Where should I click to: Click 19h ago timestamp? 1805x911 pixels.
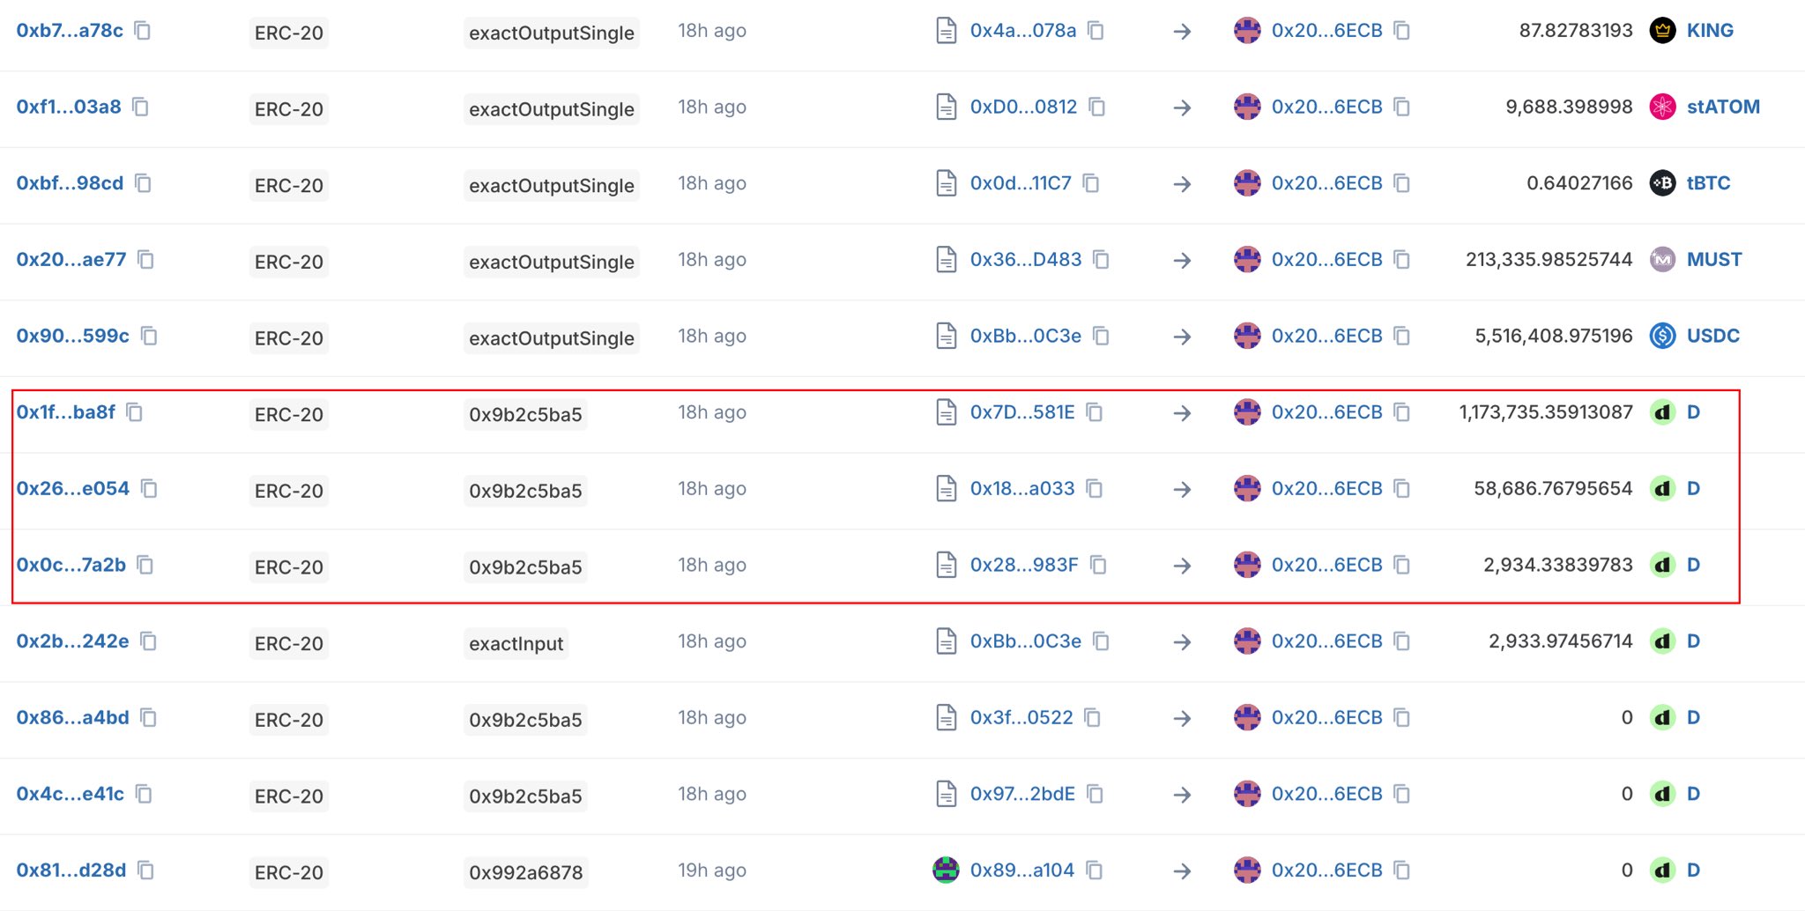coord(711,870)
